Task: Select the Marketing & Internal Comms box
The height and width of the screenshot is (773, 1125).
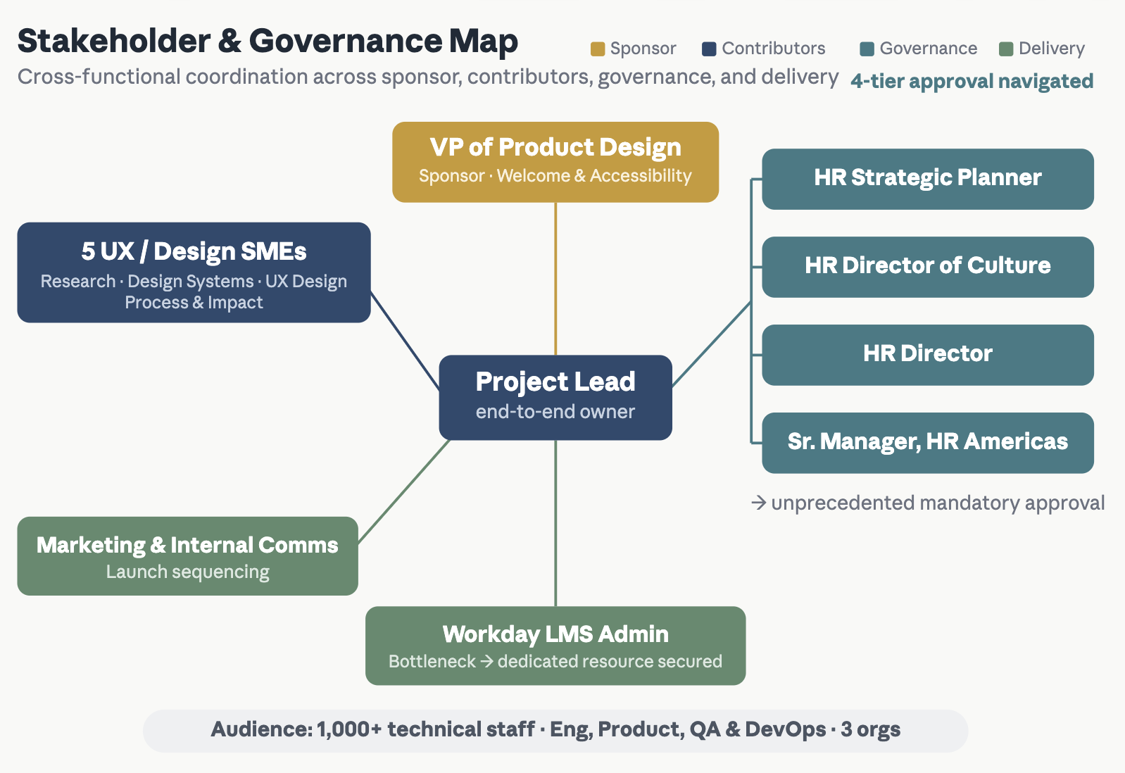Action: coord(187,556)
